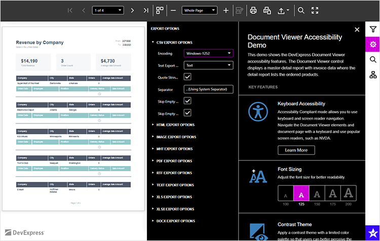The image size is (380, 241).
Task: Click the editing fields highlight icon
Action: 240,11
